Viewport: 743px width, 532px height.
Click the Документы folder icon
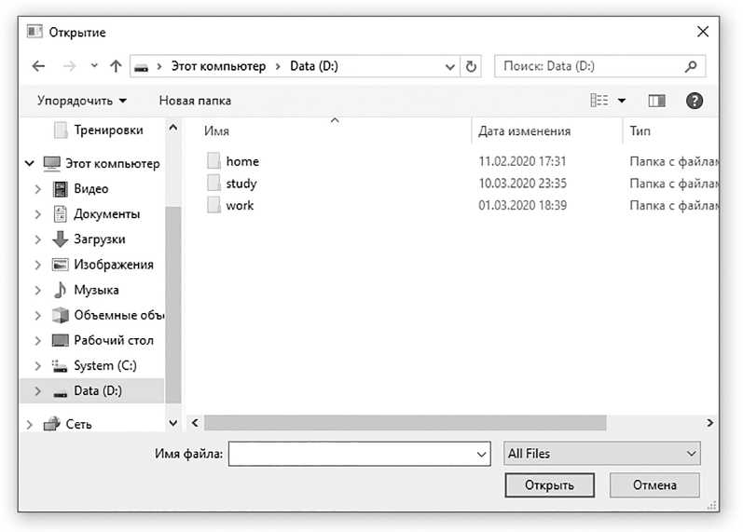(x=61, y=214)
